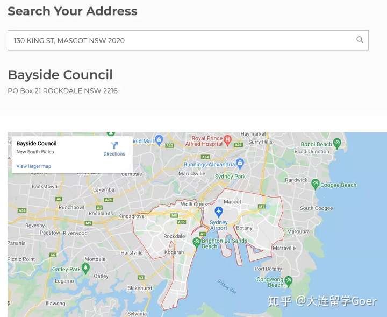Click the Directions arrow icon

114,145
